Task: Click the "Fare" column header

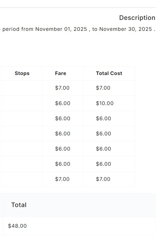Action: point(60,73)
